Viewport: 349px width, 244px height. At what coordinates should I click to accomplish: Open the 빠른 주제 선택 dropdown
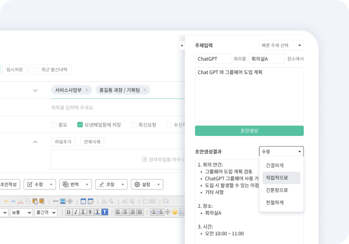click(281, 45)
